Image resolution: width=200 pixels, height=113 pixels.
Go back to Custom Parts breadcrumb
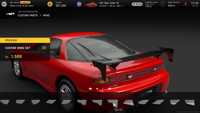(x=27, y=15)
